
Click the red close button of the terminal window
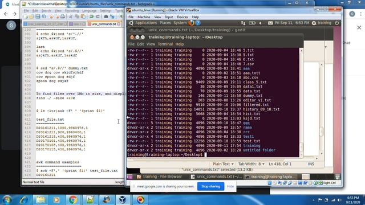click(x=132, y=37)
